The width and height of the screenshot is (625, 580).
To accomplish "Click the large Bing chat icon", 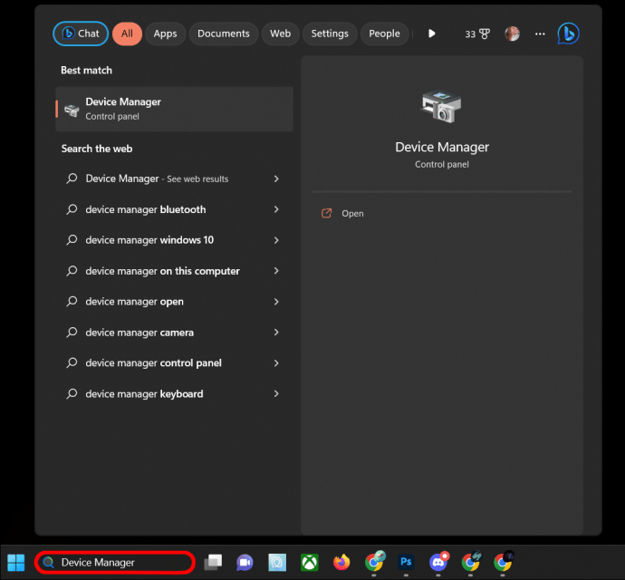I will (x=569, y=34).
